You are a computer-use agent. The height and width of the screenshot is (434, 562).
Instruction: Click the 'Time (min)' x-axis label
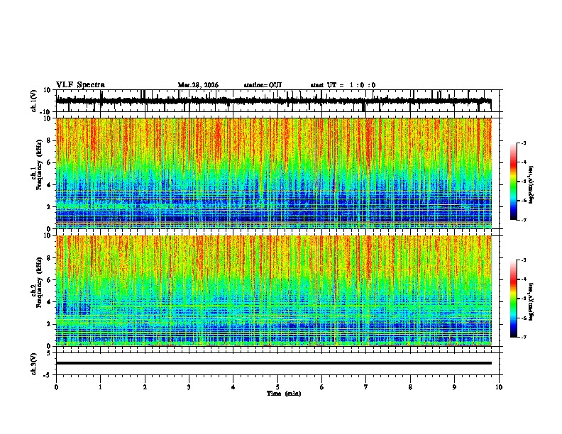pyautogui.click(x=284, y=394)
